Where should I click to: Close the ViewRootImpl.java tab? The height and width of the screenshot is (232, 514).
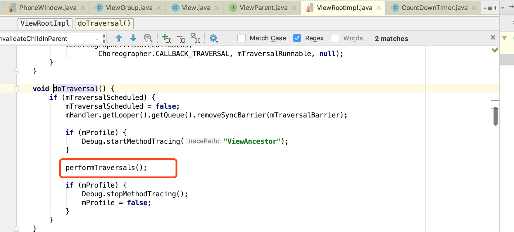click(x=379, y=8)
